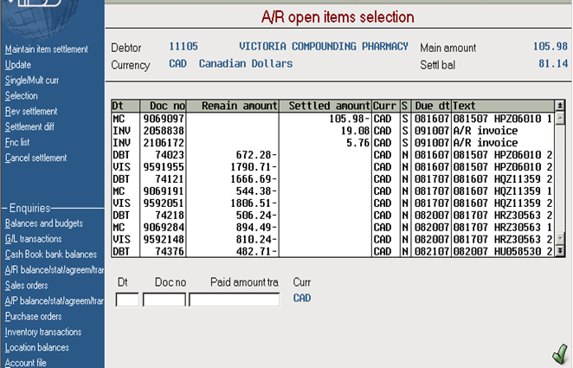Open the Fnc list
This screenshot has width=573, height=368.
17,142
